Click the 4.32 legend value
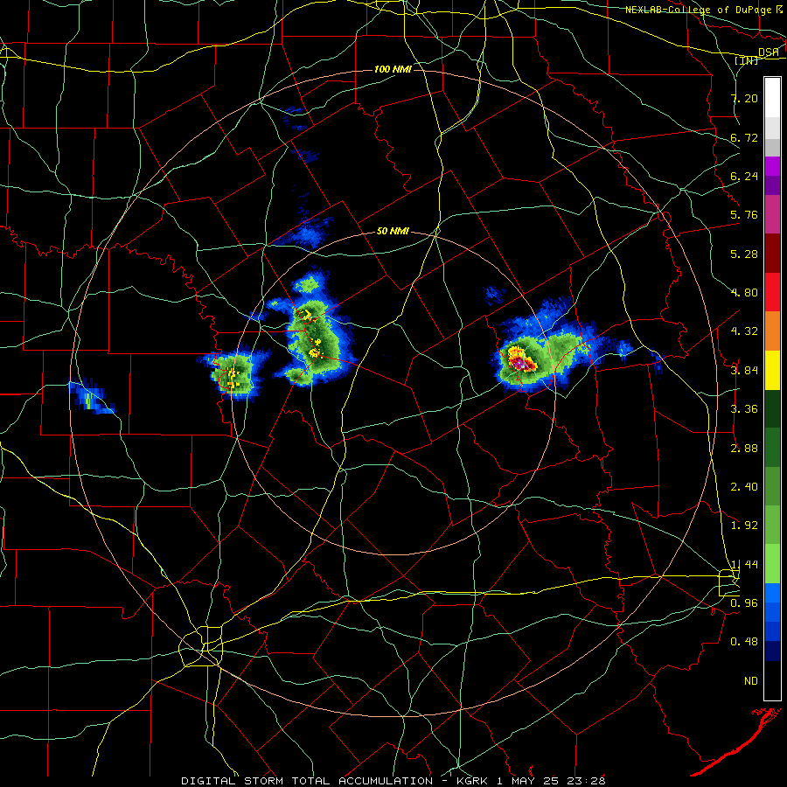 (x=744, y=331)
